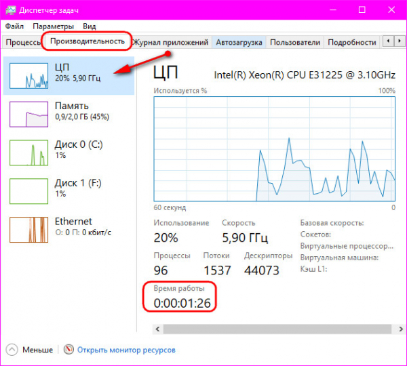This screenshot has height=366, width=407.
Task: Maximize the Диспетчер задач window
Action: pos(362,10)
